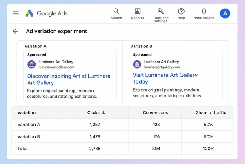The width and height of the screenshot is (245, 164).
Task: Click the Search label in header
Action: (116, 18)
